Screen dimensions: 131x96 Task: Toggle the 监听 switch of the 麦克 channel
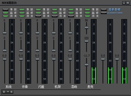pos(87,13)
